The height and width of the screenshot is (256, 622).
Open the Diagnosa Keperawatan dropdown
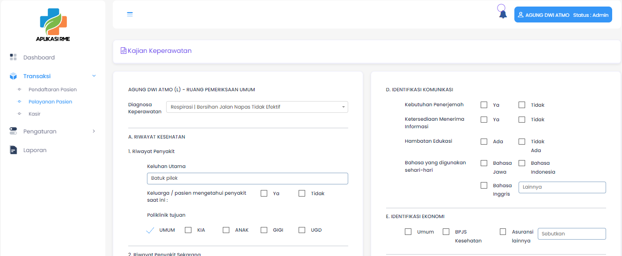[x=257, y=107]
